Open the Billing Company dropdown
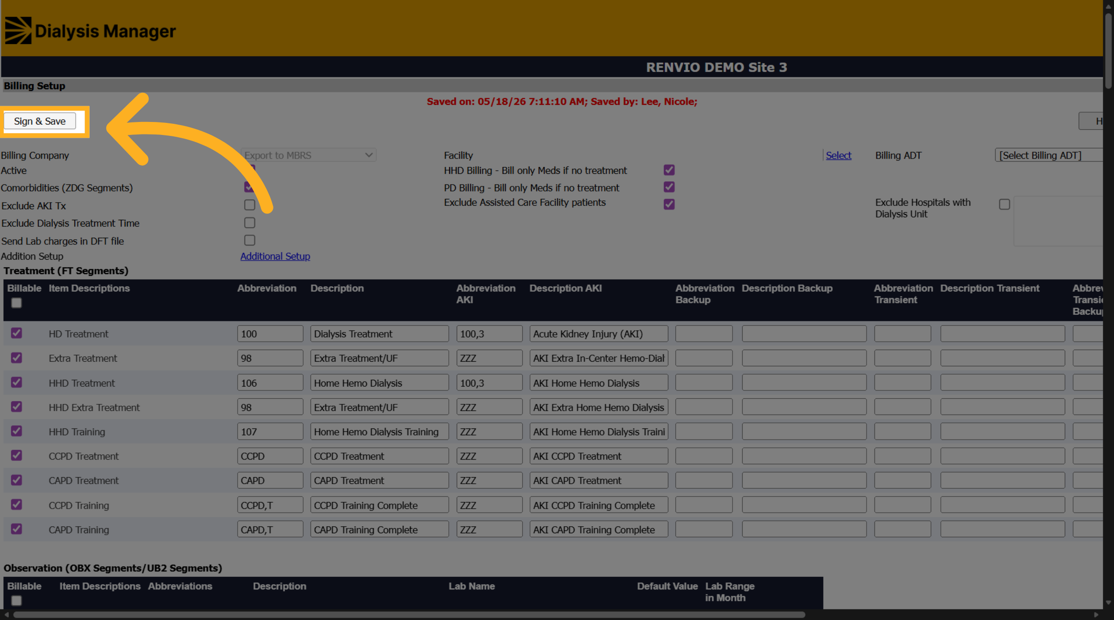This screenshot has height=620, width=1114. 308,155
